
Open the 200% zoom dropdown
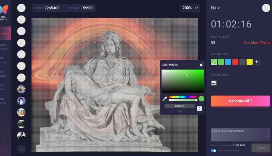click(190, 8)
